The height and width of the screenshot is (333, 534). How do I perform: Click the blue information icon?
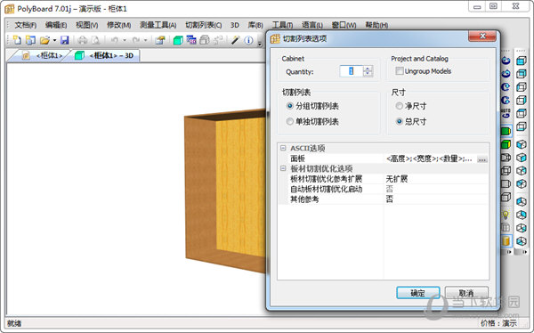click(248, 40)
